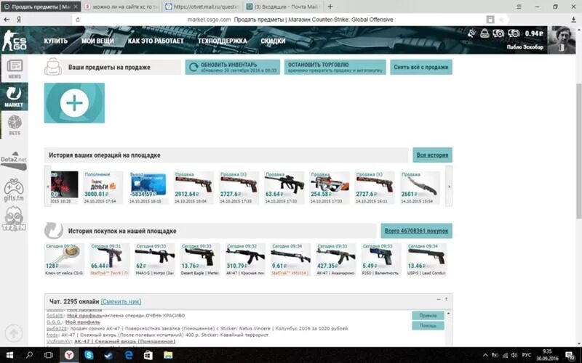The height and width of the screenshot is (363, 582).
Task: Open AK-47 purchase priced 427.35
Action: pyautogui.click(x=336, y=259)
